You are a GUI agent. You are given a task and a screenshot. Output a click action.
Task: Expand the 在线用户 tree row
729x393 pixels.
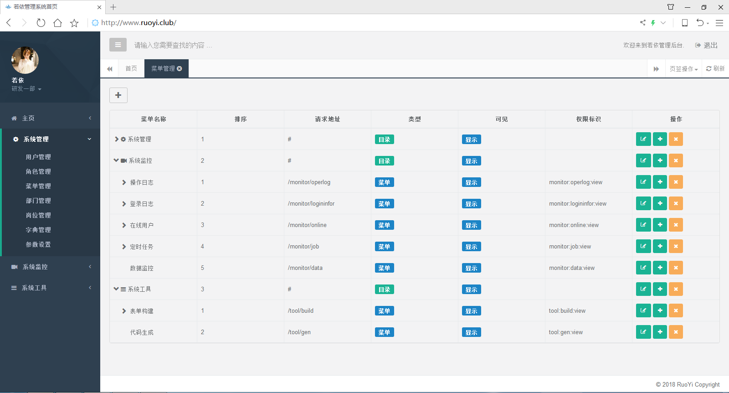click(x=124, y=225)
